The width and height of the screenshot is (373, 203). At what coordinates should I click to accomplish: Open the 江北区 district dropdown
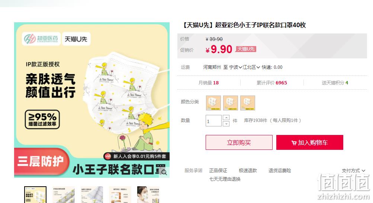coord(251,67)
